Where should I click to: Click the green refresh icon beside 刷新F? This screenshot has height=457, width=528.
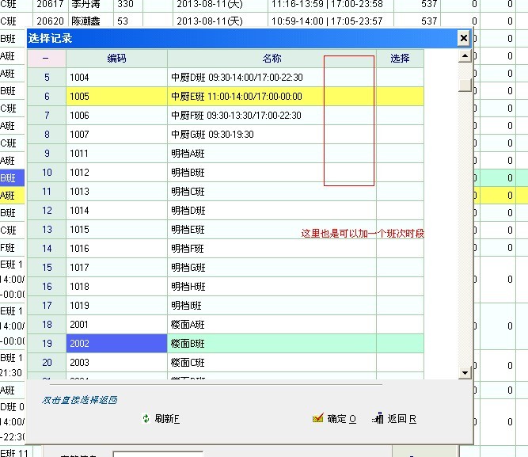pyautogui.click(x=146, y=418)
